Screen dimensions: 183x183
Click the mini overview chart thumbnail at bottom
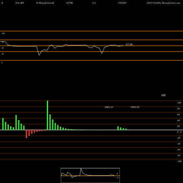pos(90,175)
